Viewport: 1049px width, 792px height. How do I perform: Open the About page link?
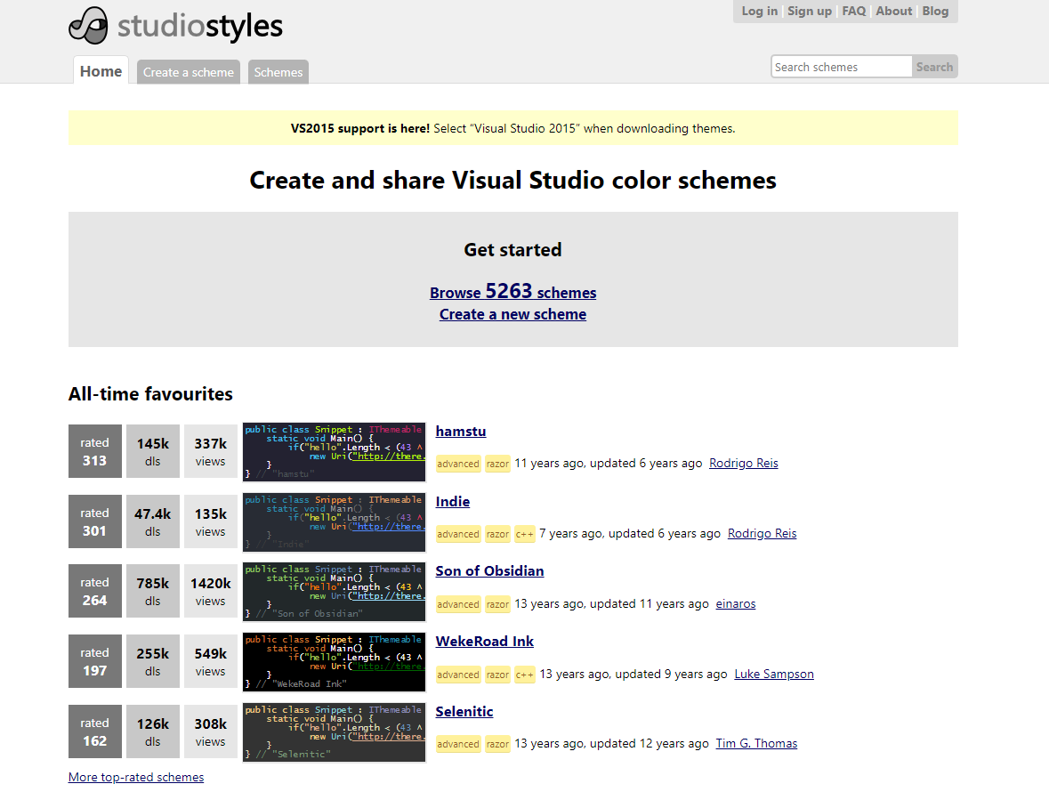[894, 11]
